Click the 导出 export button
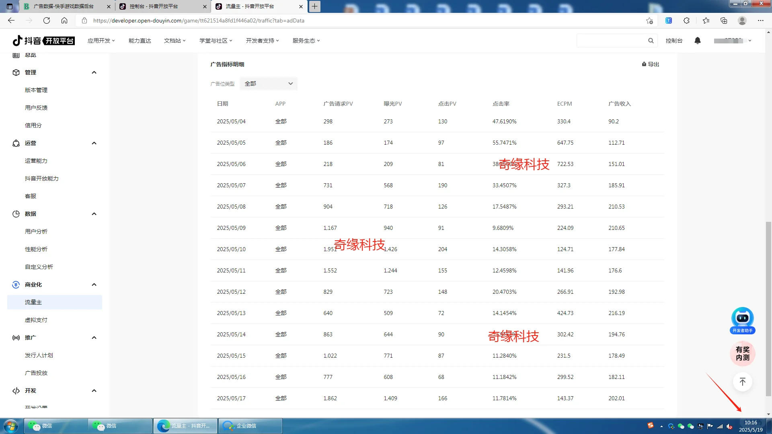The height and width of the screenshot is (434, 772). point(651,64)
